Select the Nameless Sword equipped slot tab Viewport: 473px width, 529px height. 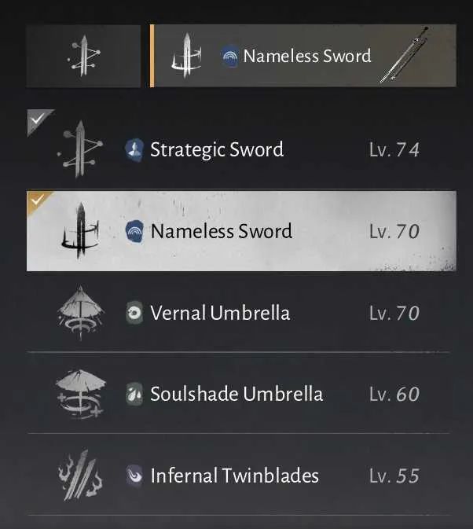point(303,56)
